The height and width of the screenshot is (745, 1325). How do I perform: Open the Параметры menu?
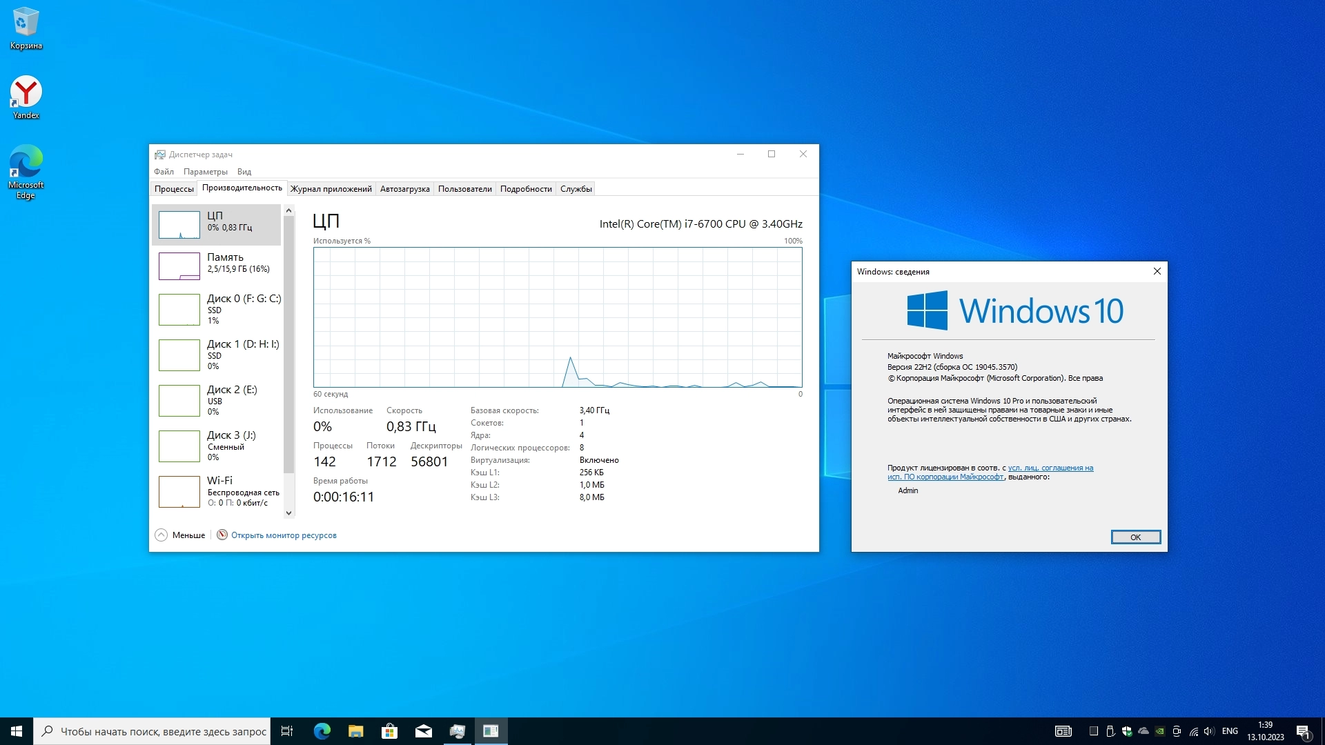(x=205, y=172)
